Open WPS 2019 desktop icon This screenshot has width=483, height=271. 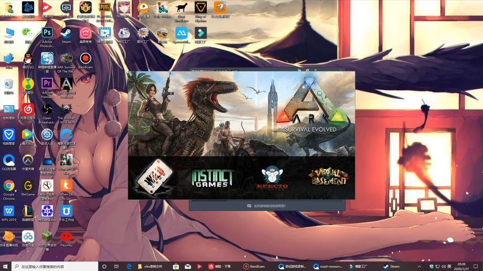(9, 211)
